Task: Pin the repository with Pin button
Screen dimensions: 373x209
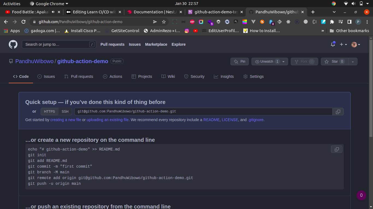Action: [x=239, y=62]
